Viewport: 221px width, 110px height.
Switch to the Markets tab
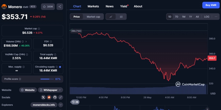pyautogui.click(x=93, y=6)
